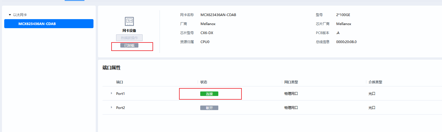
Task: Collapse the 以太网卡 tree node
Action: [x=10, y=15]
